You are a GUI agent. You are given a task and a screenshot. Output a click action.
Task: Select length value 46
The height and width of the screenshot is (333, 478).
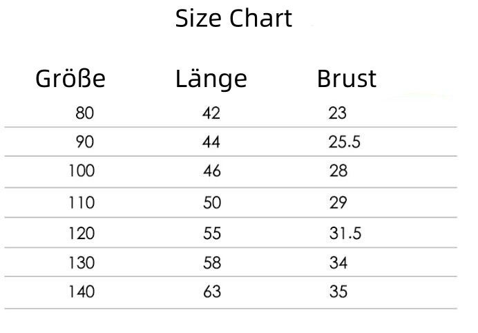211,171
